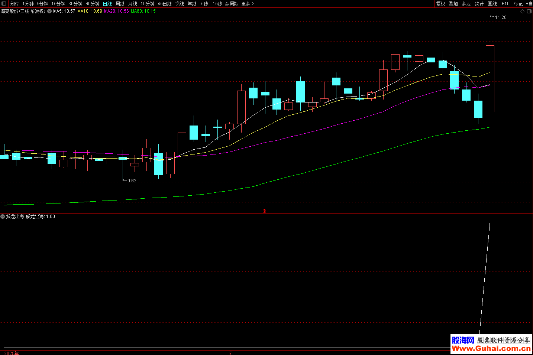This screenshot has width=533, height=355.
Task: Click the 妖龙出海 signal spike line
Action: tap(485, 277)
